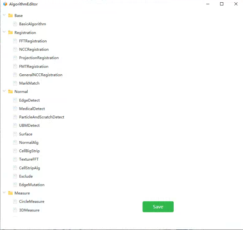Open the NormalAlg entry

tap(29, 142)
